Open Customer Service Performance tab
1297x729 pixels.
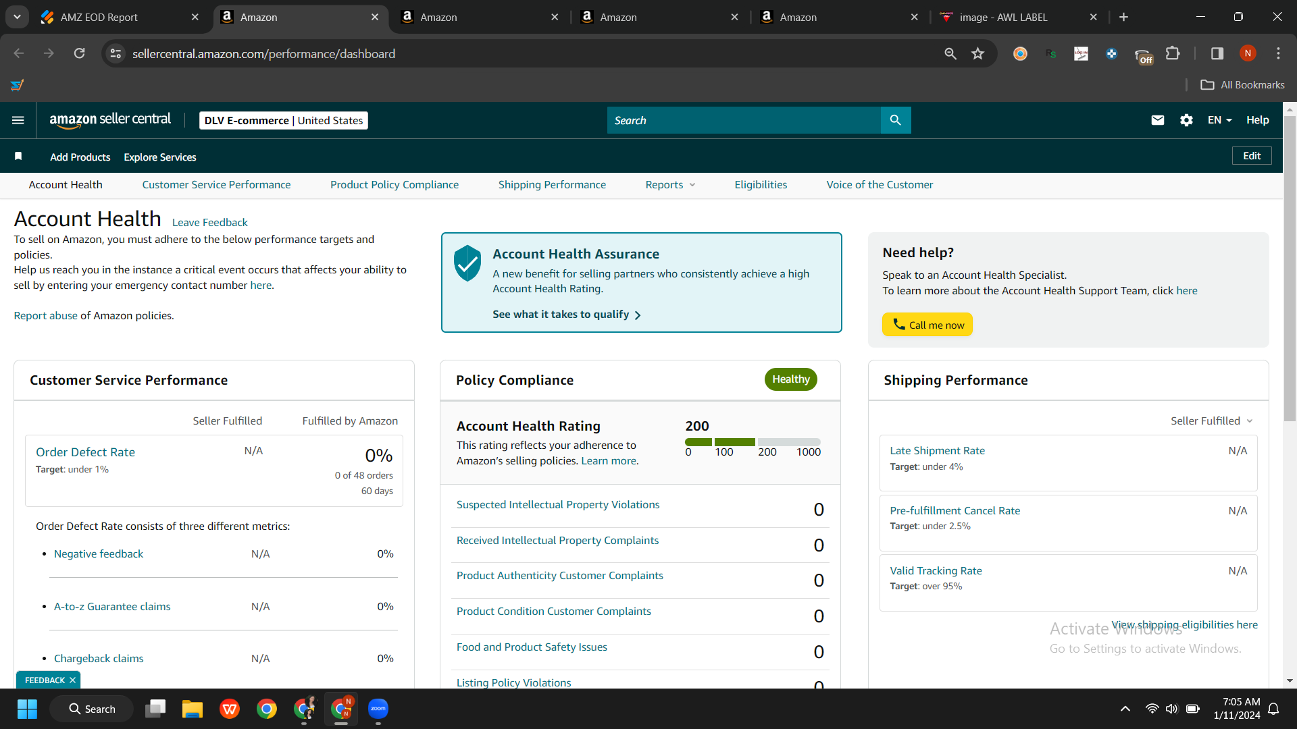pyautogui.click(x=216, y=185)
